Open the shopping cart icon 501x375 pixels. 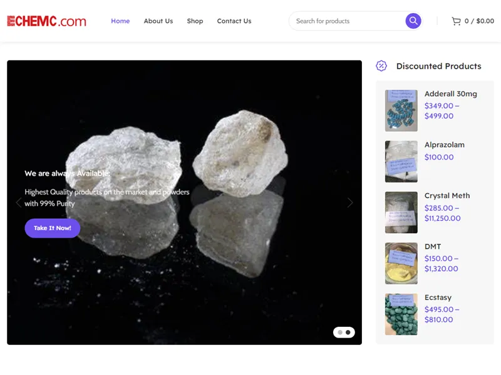[456, 21]
